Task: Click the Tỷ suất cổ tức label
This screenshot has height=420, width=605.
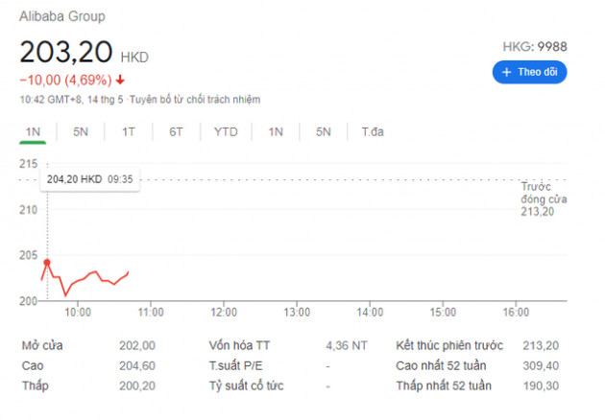Action: 246,385
